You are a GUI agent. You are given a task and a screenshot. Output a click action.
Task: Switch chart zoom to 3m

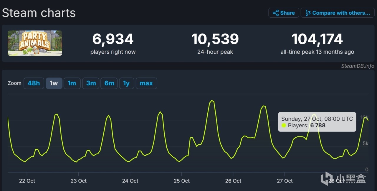(91, 83)
